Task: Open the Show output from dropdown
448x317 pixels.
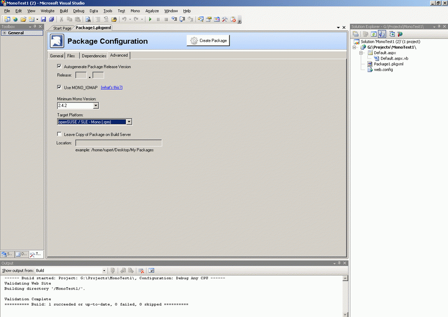Action: tap(104, 270)
